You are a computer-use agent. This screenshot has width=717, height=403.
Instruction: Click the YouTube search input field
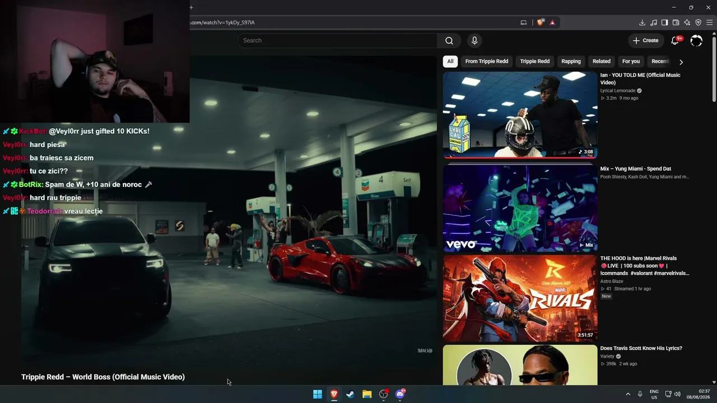point(337,40)
